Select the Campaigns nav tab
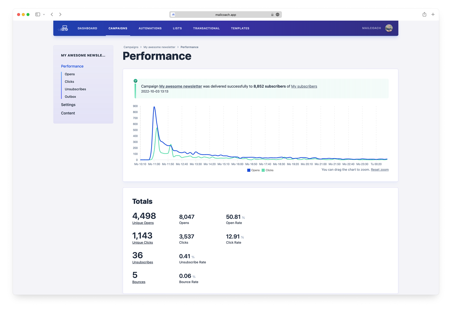 (118, 28)
